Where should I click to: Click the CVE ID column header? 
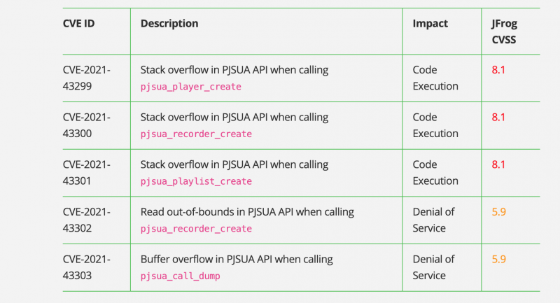click(78, 24)
